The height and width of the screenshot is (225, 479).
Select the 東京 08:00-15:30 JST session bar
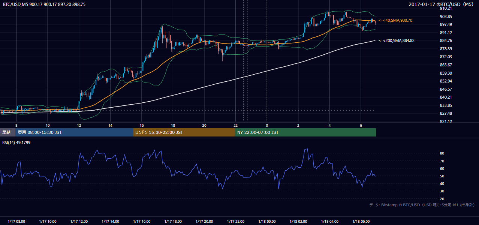(x=75, y=132)
